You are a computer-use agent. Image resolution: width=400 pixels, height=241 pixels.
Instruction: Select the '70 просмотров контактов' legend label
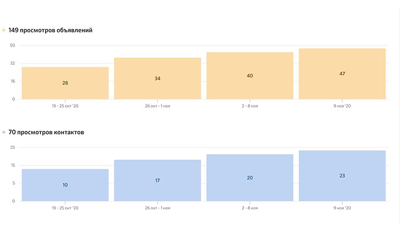point(46,132)
